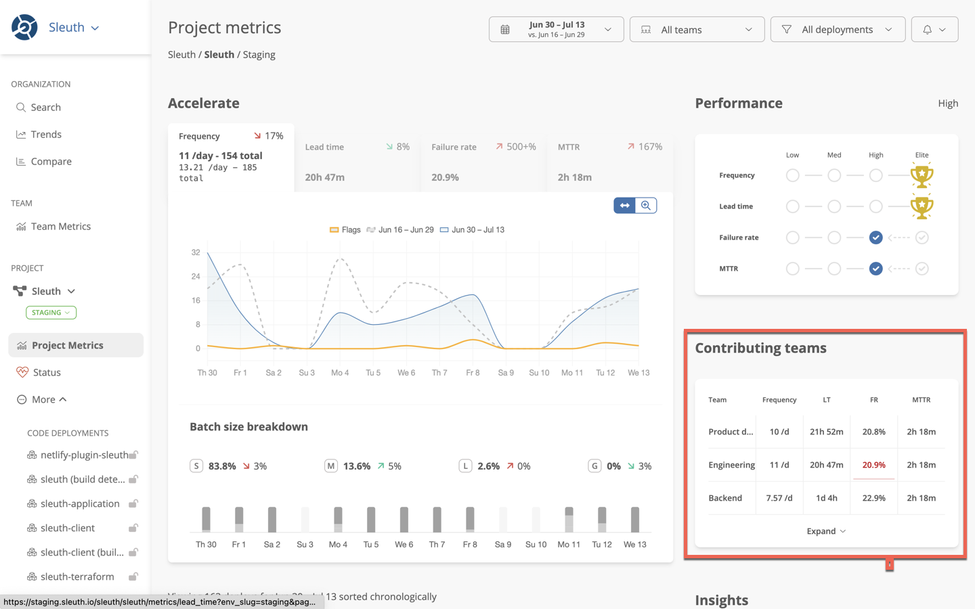Screen dimensions: 975x609
Task: Open the STAGING environment dropdown
Action: click(51, 313)
